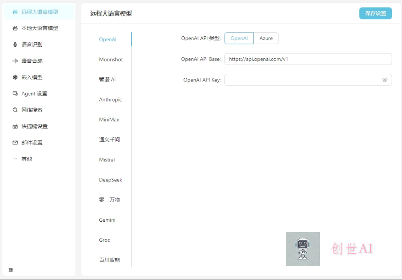
Task: Select the Anthropic provider tab
Action: [110, 99]
